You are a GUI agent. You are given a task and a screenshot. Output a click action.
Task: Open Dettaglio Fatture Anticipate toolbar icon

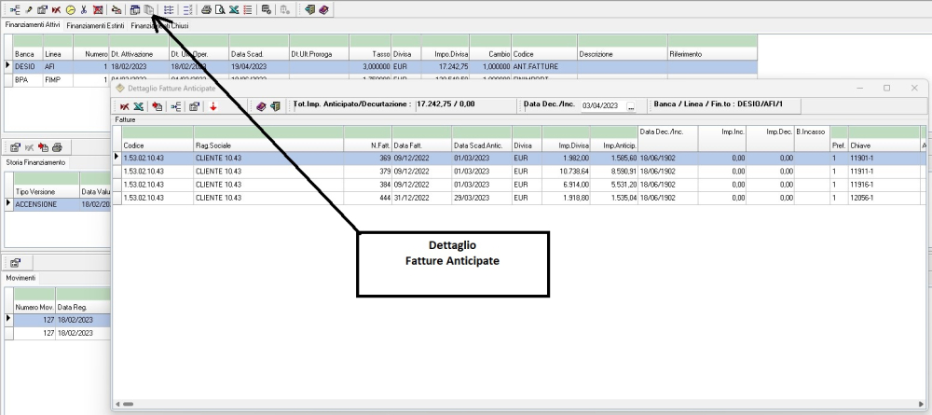(x=149, y=8)
